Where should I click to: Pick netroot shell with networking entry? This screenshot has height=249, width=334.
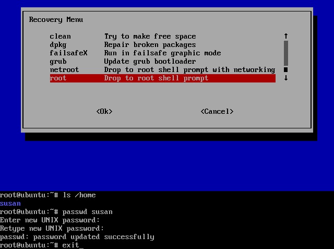pos(162,69)
